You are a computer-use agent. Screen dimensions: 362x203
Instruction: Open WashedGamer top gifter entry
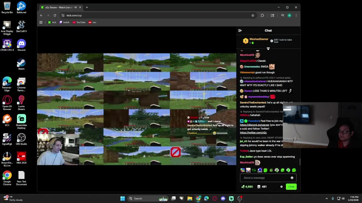coord(256,41)
